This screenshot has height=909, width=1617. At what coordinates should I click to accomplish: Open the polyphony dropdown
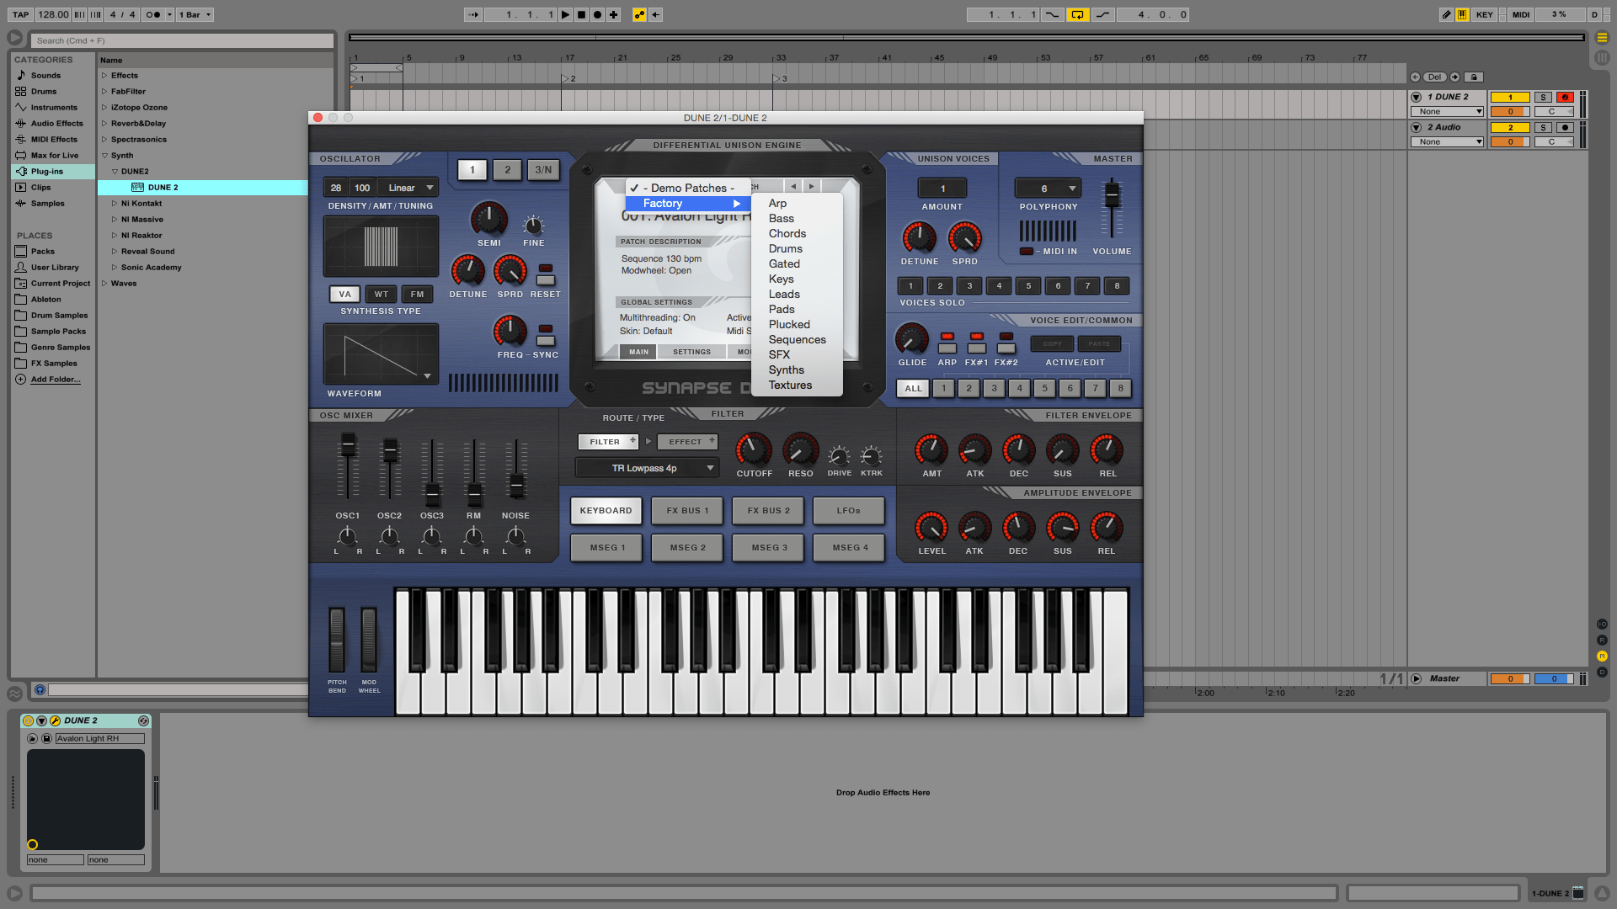pyautogui.click(x=1048, y=189)
